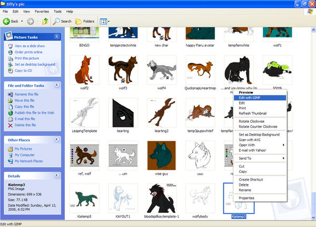Open the File menu
Viewport: 316px width, 227px height.
[x=5, y=12]
